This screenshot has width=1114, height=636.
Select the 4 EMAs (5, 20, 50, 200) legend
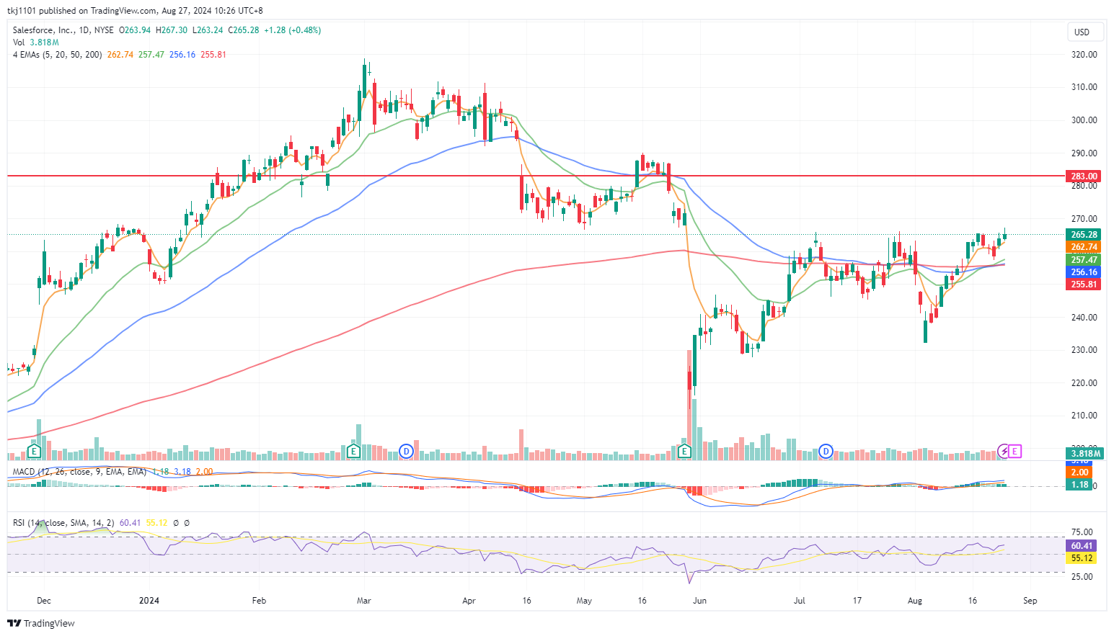(57, 55)
